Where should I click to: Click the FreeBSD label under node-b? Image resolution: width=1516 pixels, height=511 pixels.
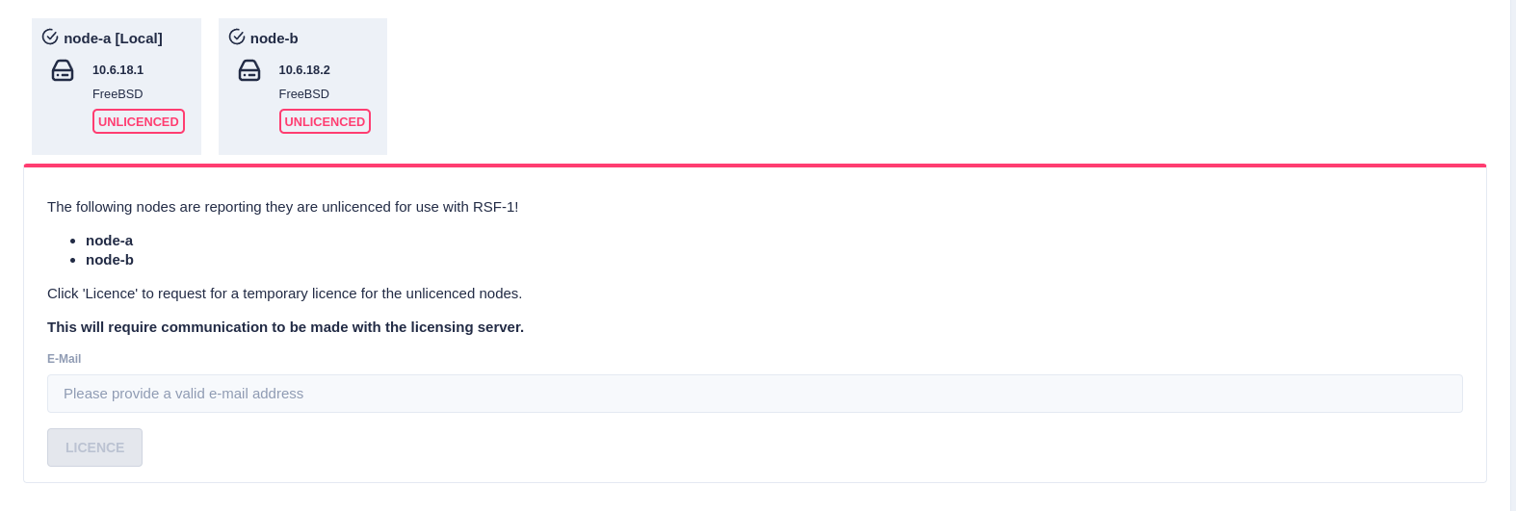click(x=304, y=94)
